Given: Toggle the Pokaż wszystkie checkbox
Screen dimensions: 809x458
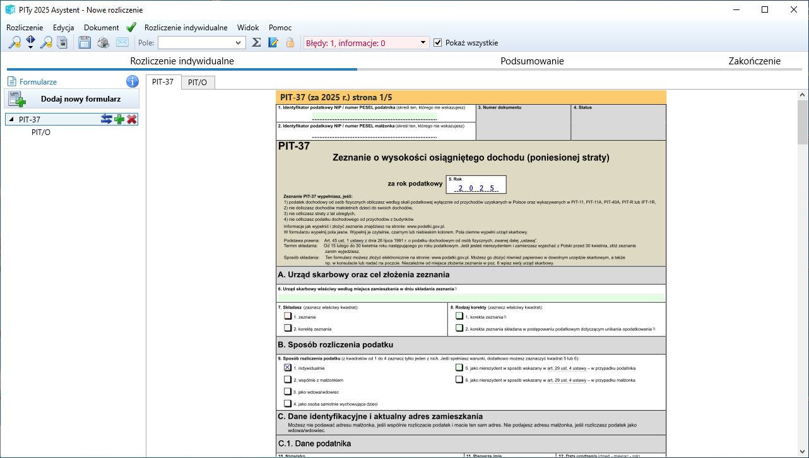Looking at the screenshot, I should point(438,43).
